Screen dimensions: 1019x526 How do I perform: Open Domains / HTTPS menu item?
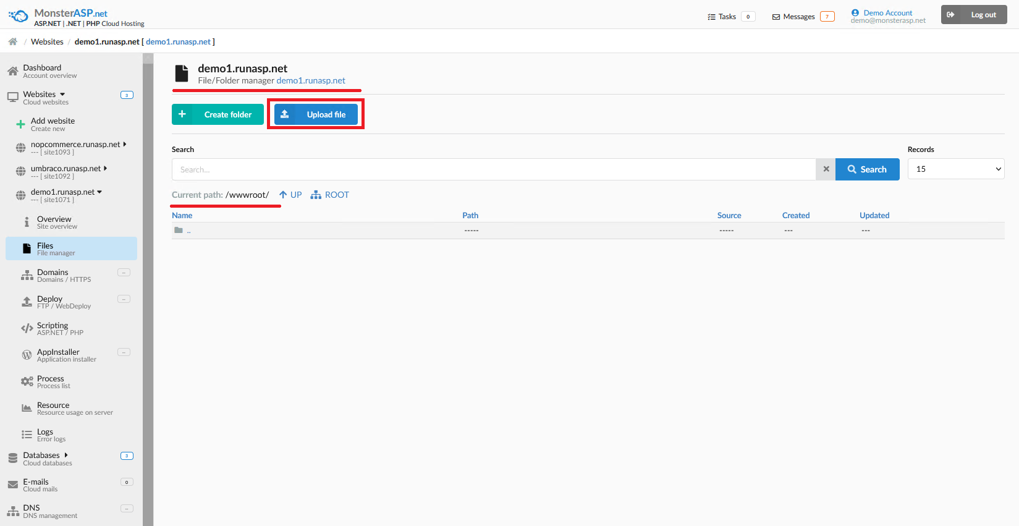click(71, 275)
